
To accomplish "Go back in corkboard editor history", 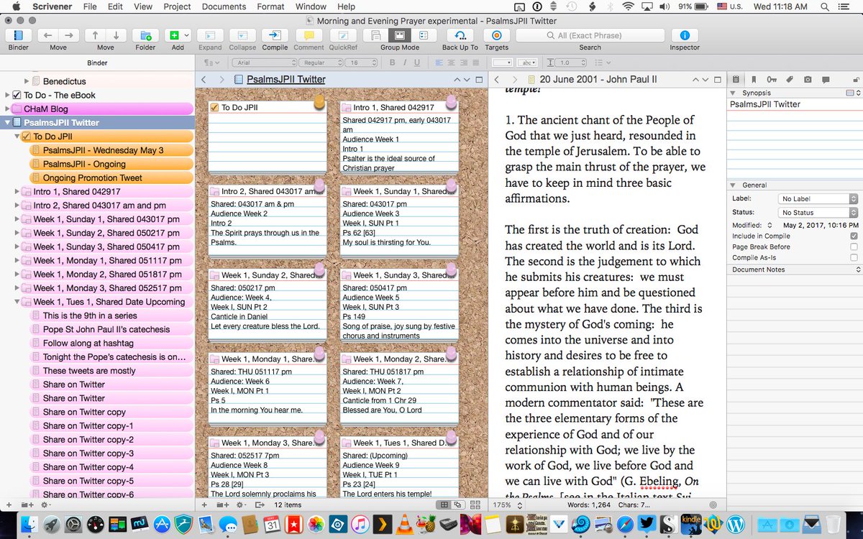I will click(204, 79).
